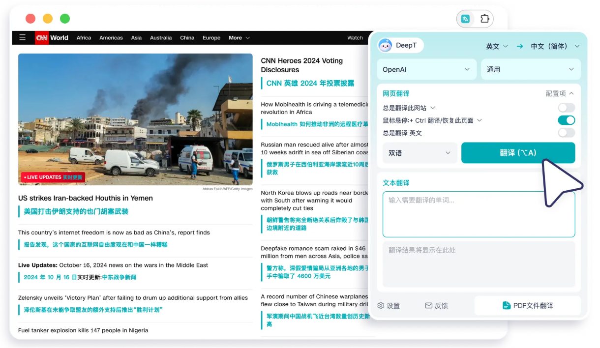Image resolution: width=600 pixels, height=348 pixels.
Task: Click the feedback envelope icon
Action: click(429, 306)
